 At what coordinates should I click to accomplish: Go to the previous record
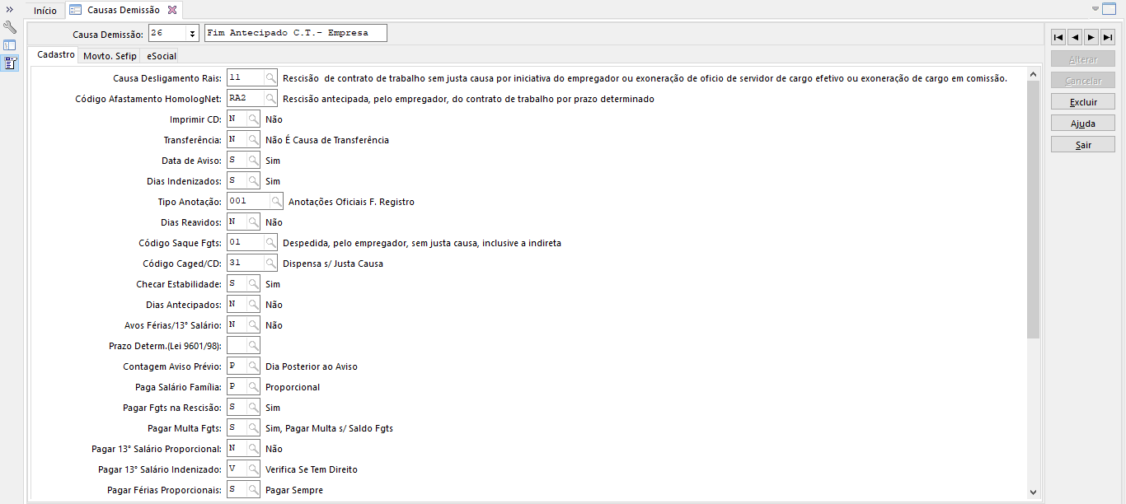1074,37
